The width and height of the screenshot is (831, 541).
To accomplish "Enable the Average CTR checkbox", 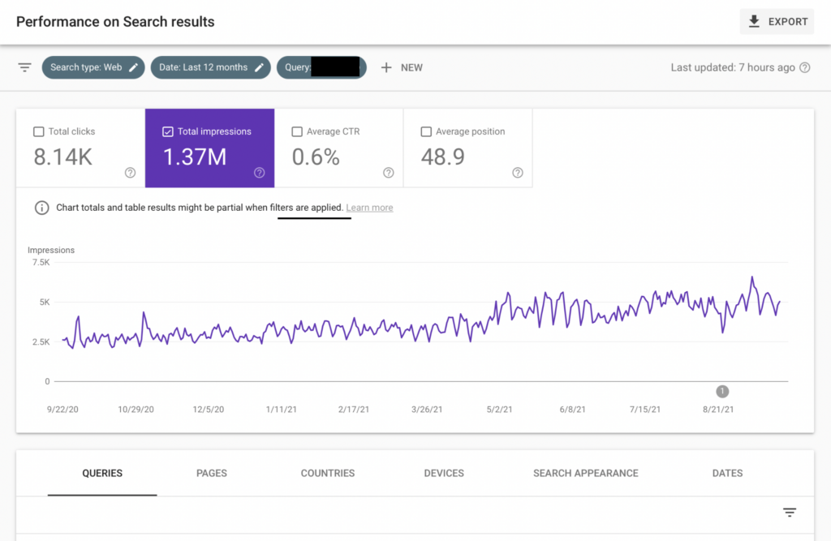I will [297, 131].
